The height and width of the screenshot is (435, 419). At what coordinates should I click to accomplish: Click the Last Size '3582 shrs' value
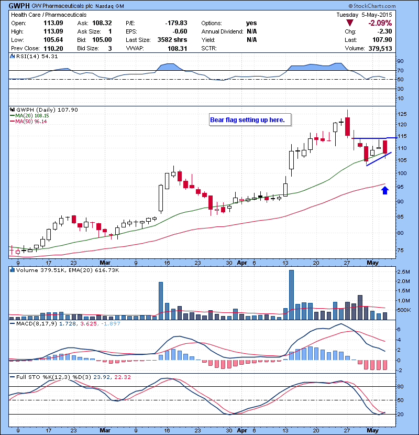click(172, 40)
